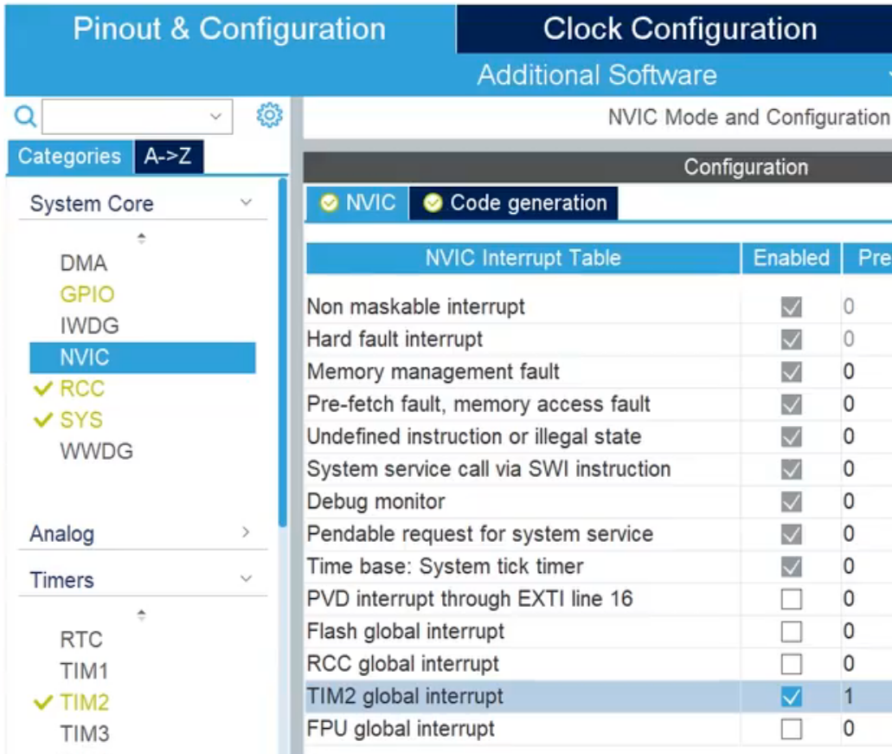The width and height of the screenshot is (892, 754).
Task: Switch to the A->Z tab
Action: coord(168,157)
